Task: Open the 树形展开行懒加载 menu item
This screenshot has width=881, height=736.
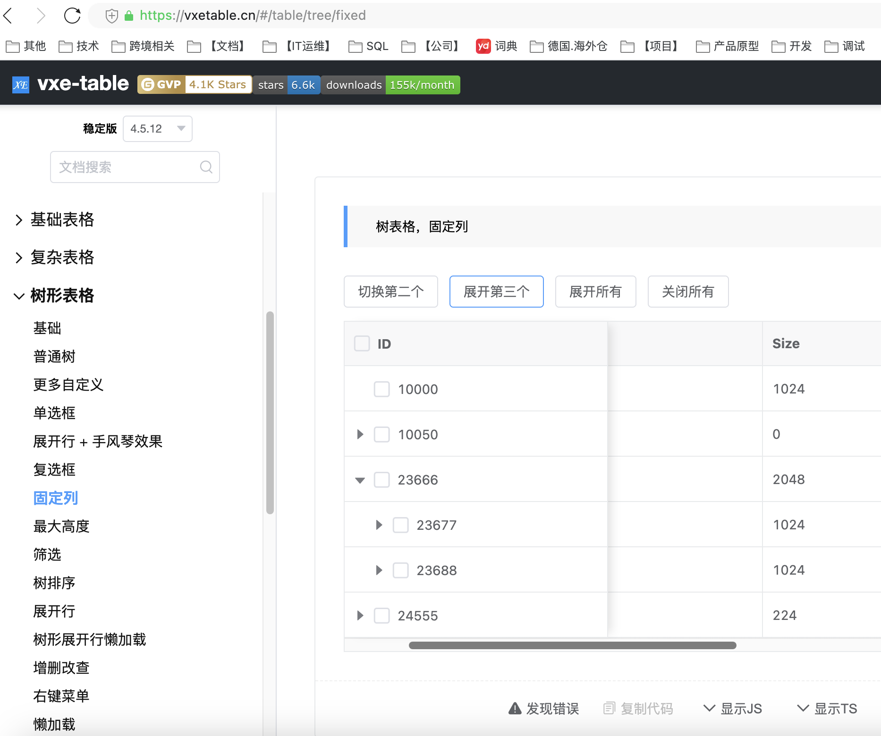Action: point(90,639)
